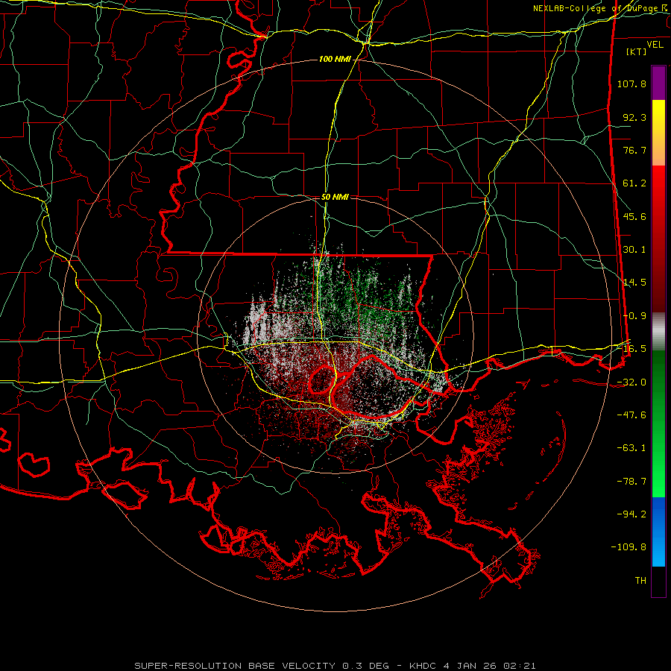671x671 pixels.
Task: Click the -0.9 legend value
Action: [x=634, y=316]
